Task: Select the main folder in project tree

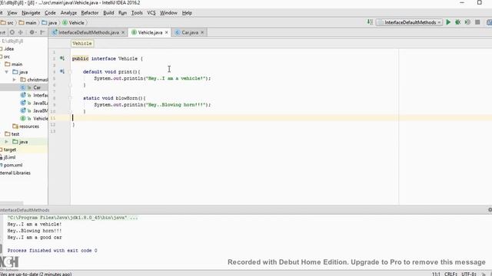Action: point(14,64)
